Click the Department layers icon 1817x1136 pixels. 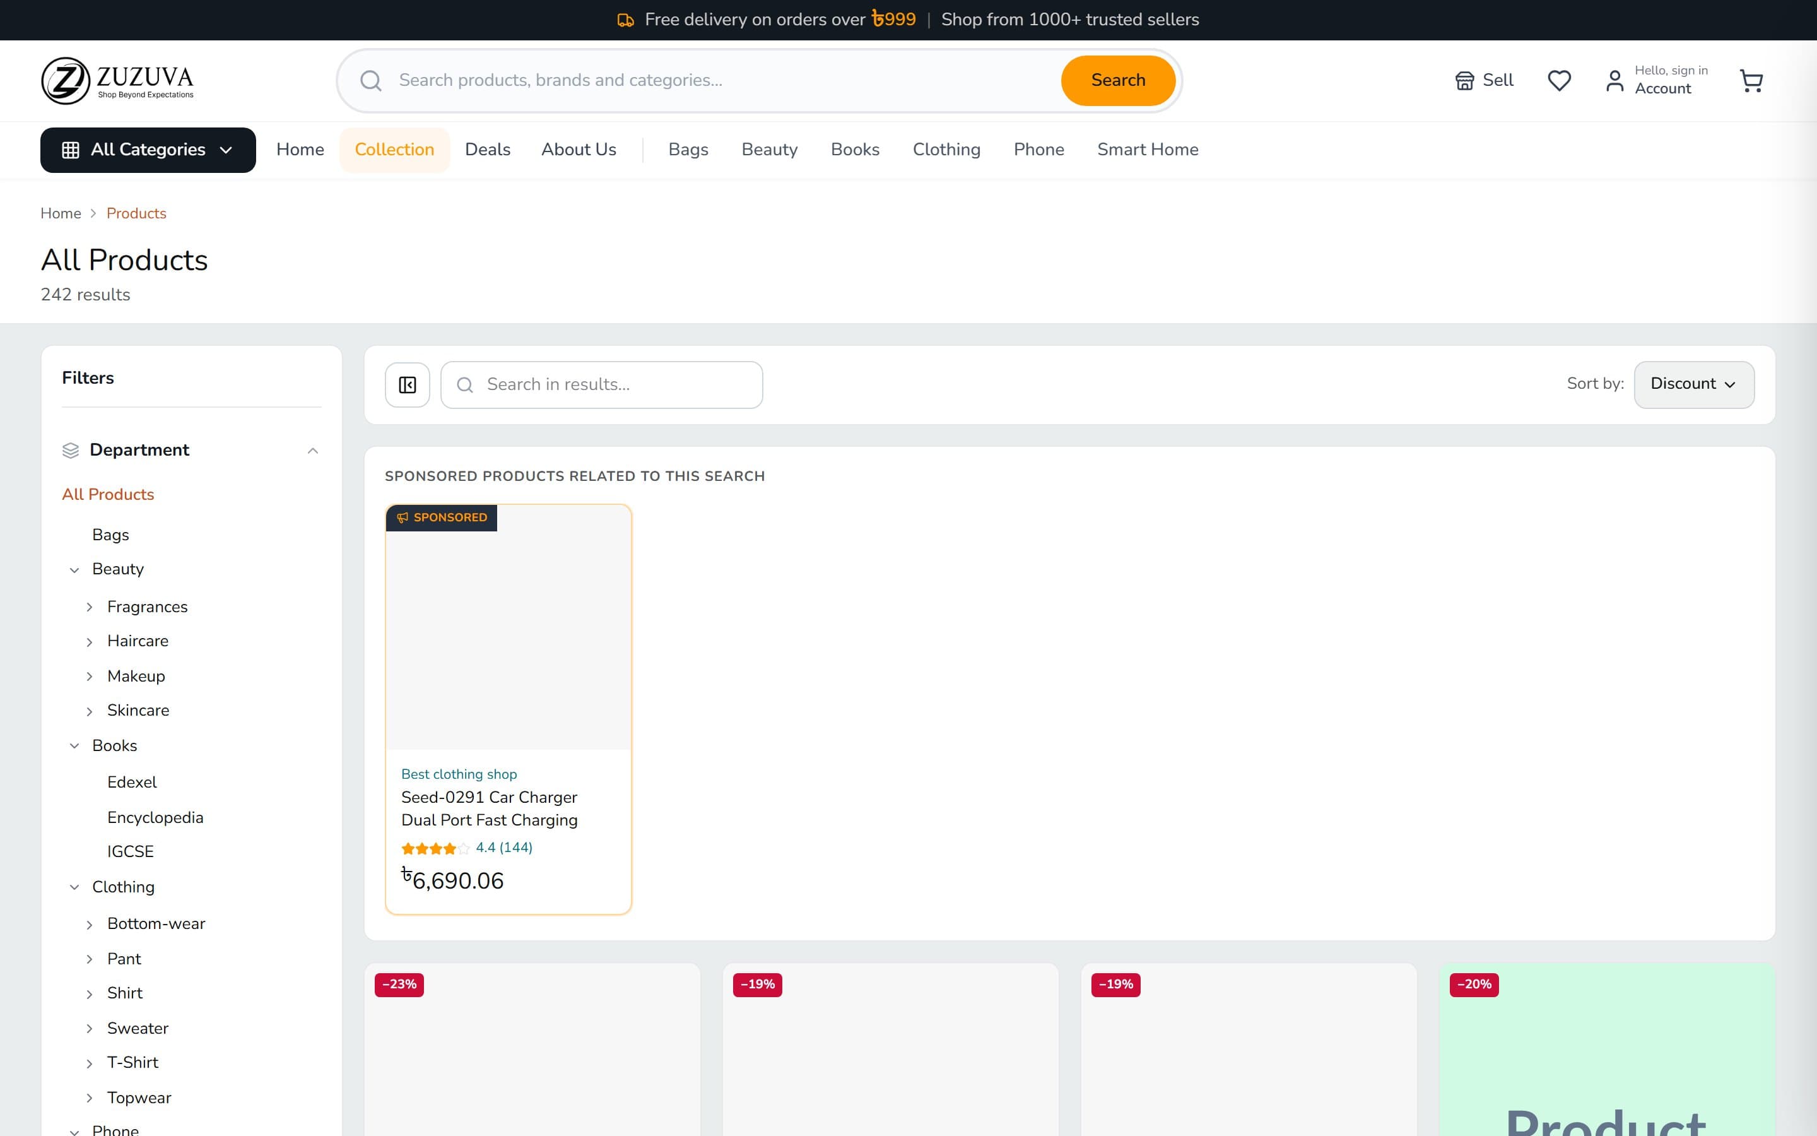(71, 450)
